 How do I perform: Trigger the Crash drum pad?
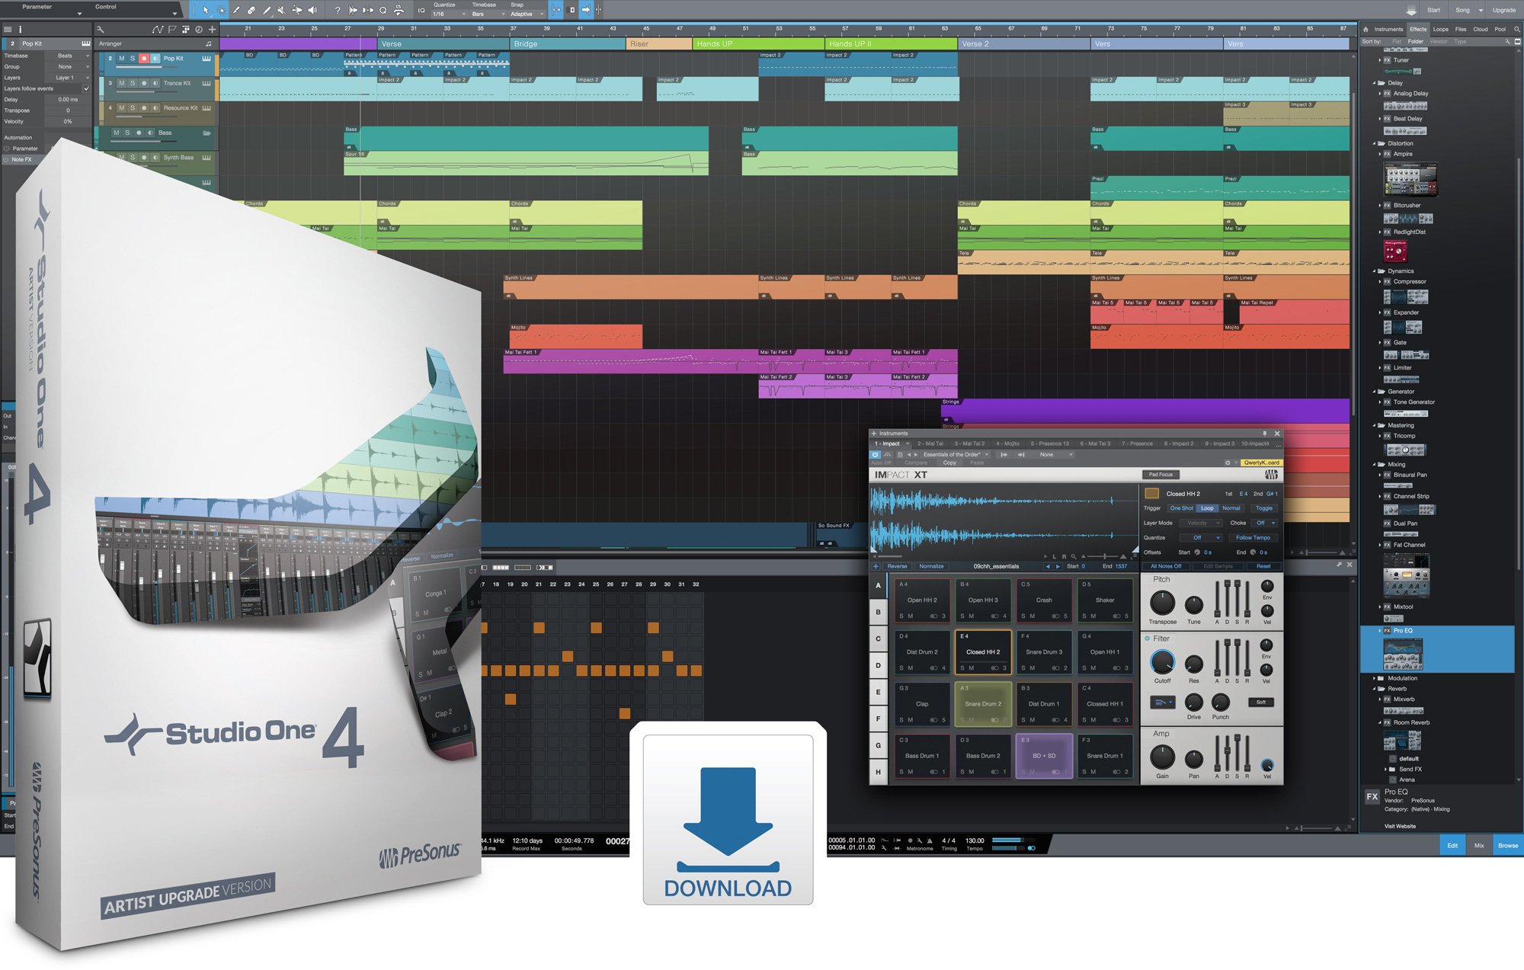[1043, 600]
